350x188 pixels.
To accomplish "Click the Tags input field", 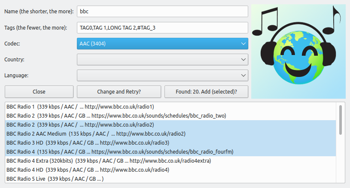I will click(x=162, y=27).
